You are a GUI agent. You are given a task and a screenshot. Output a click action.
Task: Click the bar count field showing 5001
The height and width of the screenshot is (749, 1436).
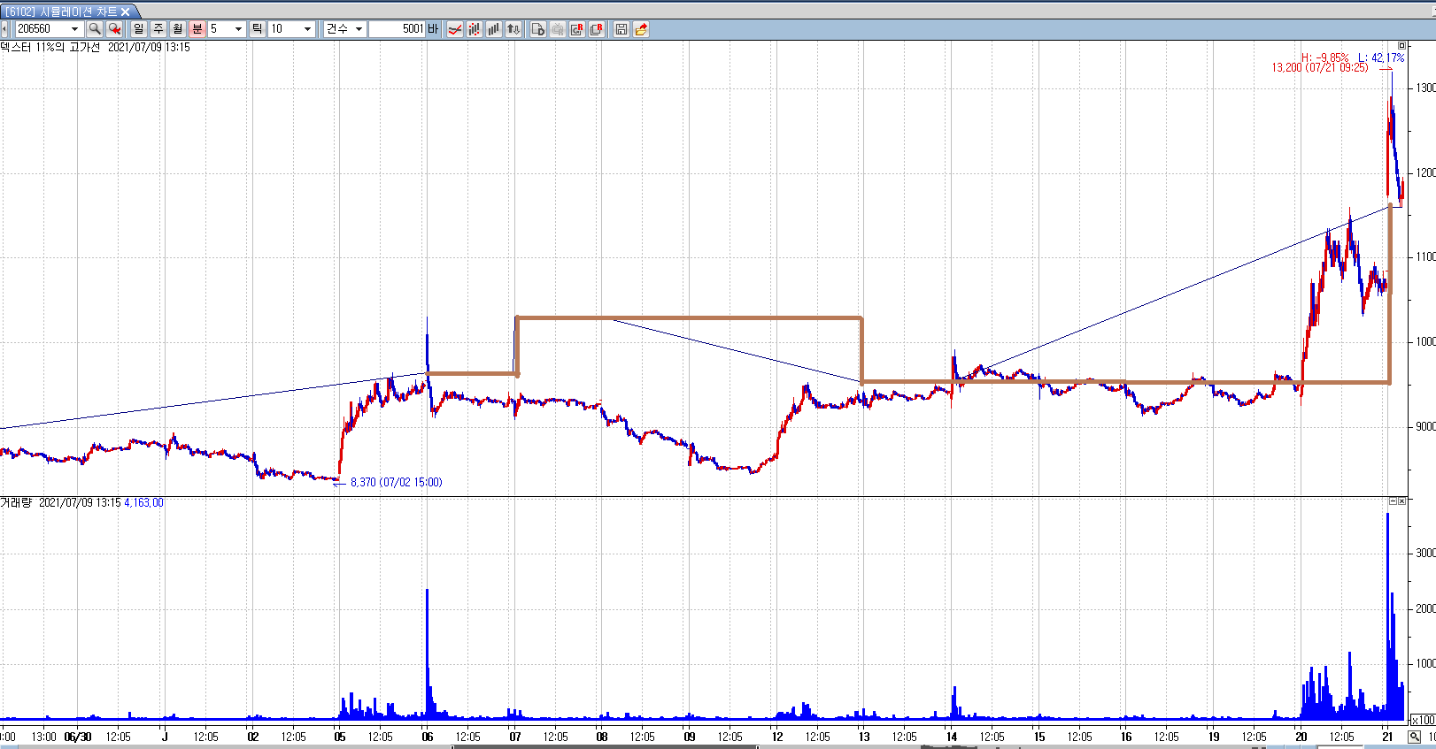tap(397, 29)
